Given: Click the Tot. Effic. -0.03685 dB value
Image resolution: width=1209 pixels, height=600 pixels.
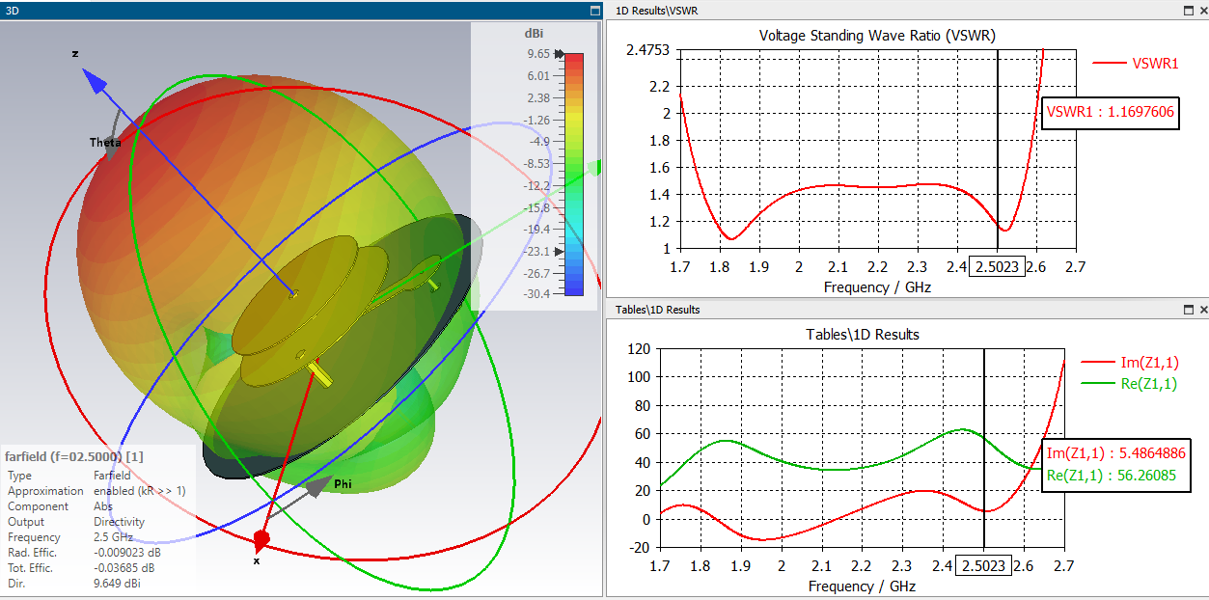Looking at the screenshot, I should [x=125, y=568].
